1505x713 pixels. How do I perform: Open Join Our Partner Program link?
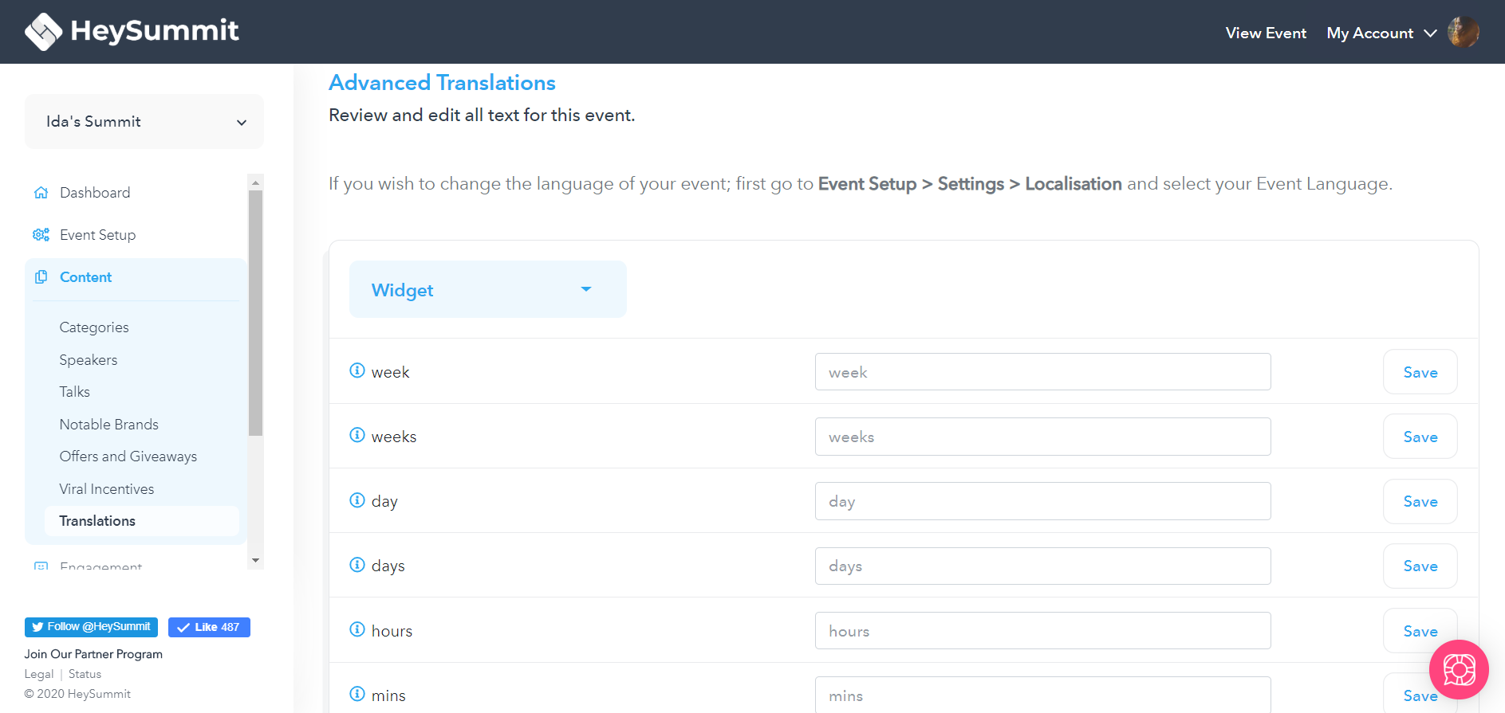[93, 654]
